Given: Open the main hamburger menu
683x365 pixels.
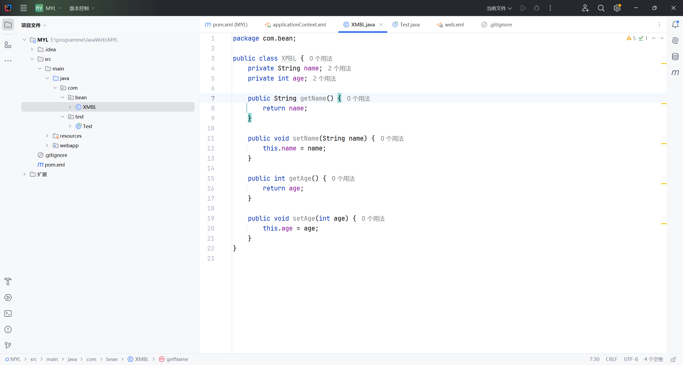Looking at the screenshot, I should pos(23,8).
